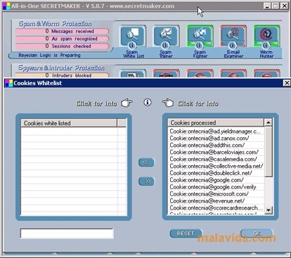The height and width of the screenshot is (258, 291).
Task: Click 'Sessions checked' counter in main window
Action: (62, 46)
